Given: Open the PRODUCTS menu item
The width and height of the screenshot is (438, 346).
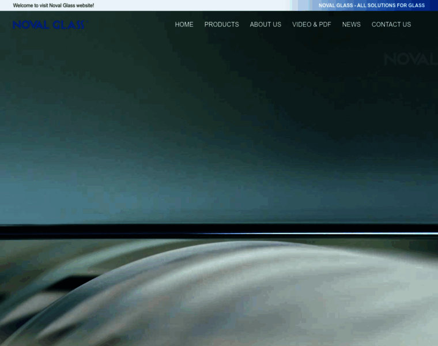Looking at the screenshot, I should point(221,25).
